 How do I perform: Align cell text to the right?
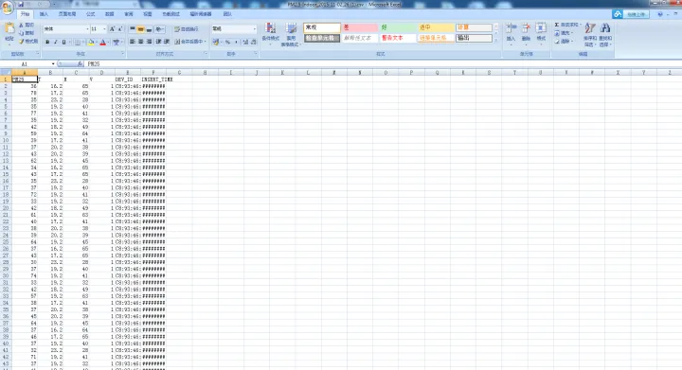pyautogui.click(x=149, y=42)
